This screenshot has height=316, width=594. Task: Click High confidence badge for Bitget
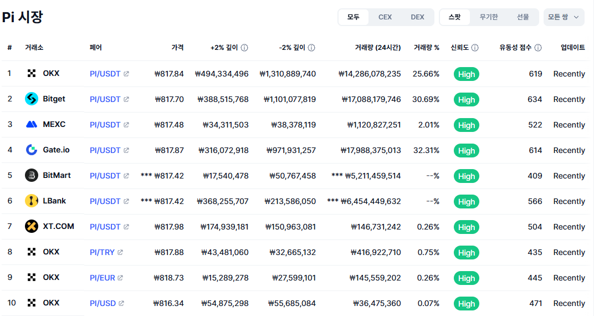point(467,100)
